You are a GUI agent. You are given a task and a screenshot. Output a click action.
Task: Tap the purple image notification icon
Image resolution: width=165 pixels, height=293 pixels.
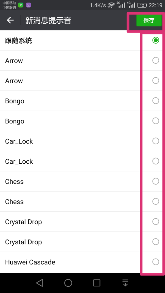pos(29,5)
